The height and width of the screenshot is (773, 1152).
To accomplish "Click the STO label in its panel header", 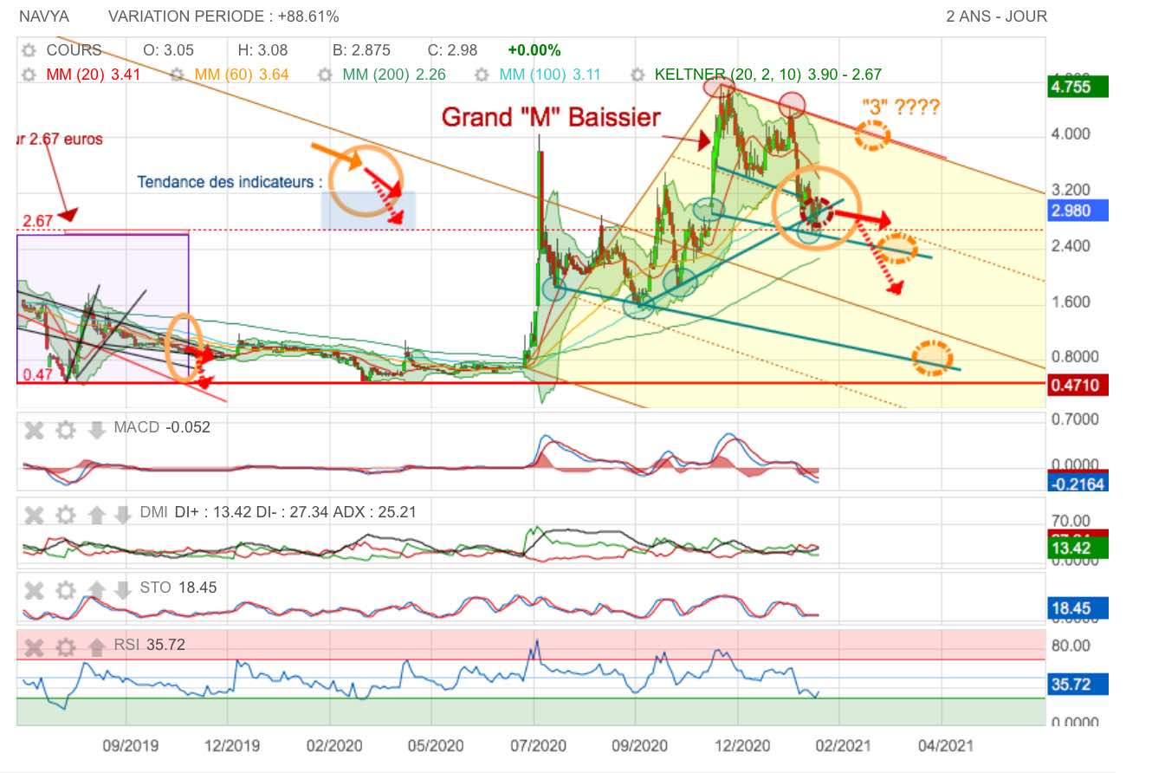I will click(155, 588).
